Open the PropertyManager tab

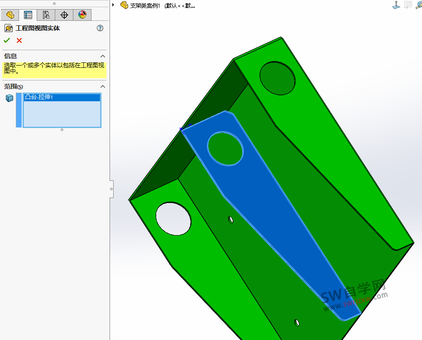[28, 14]
